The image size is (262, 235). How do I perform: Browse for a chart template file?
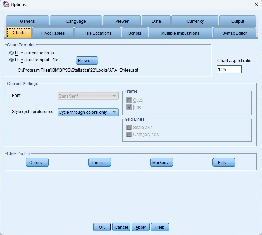87,61
